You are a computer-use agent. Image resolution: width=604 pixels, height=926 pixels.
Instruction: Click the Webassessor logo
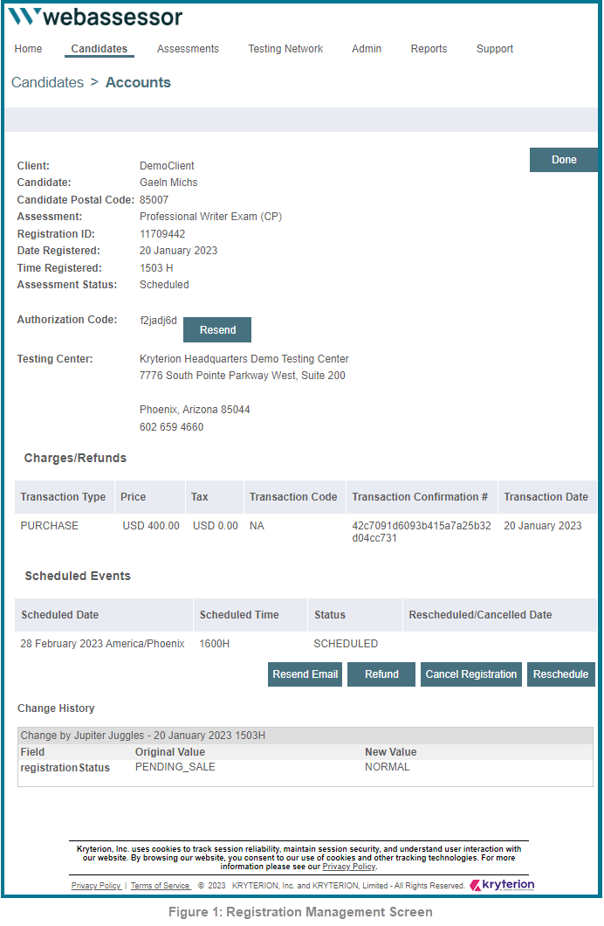click(x=95, y=17)
